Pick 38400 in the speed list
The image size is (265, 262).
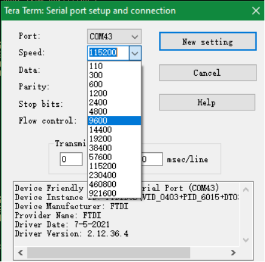114,148
